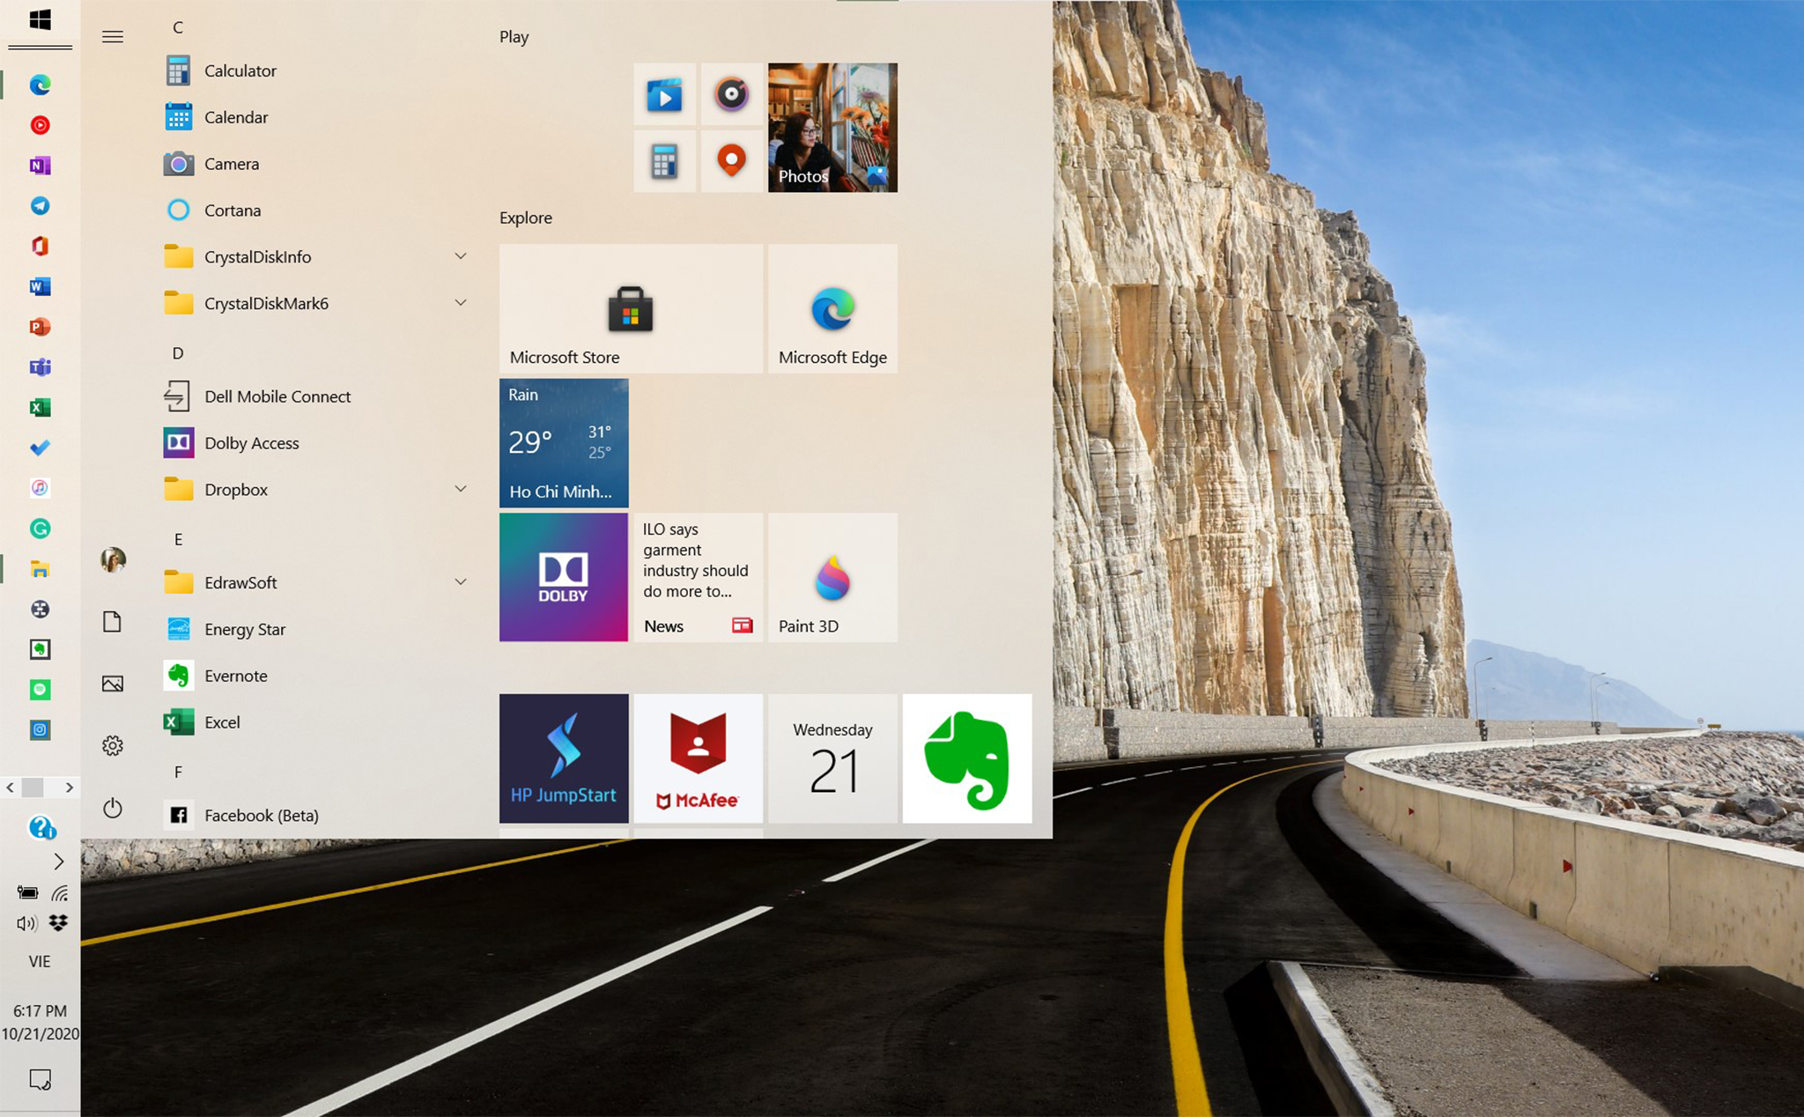Open Spotify from the taskbar
This screenshot has width=1804, height=1117.
coord(40,690)
